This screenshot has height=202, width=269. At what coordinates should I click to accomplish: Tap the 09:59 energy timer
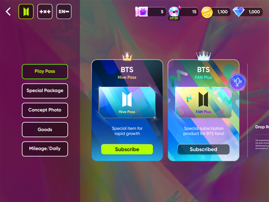tap(174, 18)
